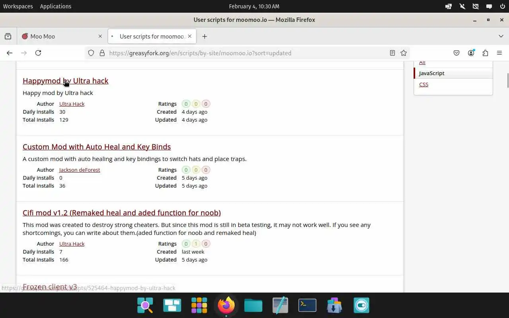Screen dimensions: 509x318
Task: Click the display tray icon in top panel
Action: coord(449,6)
